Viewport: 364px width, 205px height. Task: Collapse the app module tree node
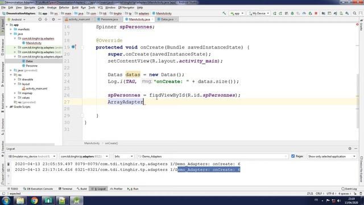point(7,24)
